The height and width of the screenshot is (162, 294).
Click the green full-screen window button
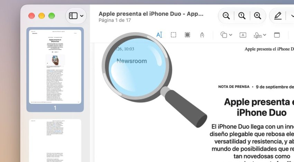52,16
